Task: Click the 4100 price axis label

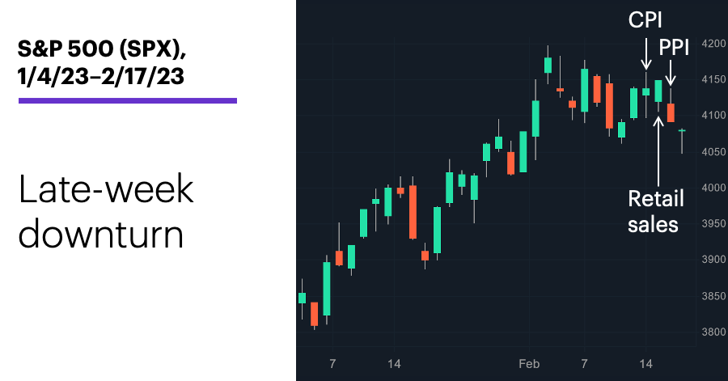Action: pos(713,116)
